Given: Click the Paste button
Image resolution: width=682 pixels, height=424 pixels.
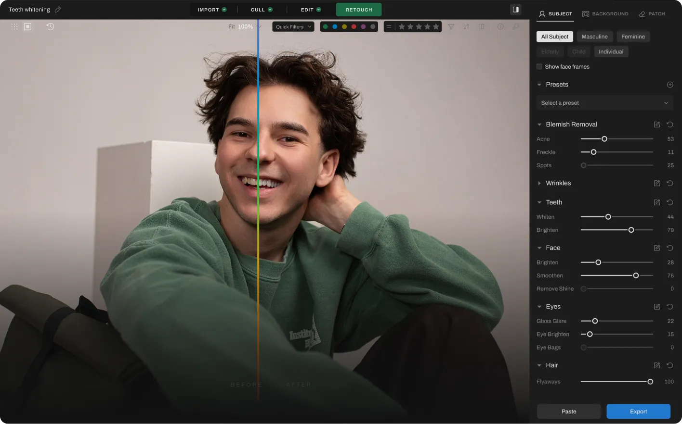Looking at the screenshot, I should point(569,412).
